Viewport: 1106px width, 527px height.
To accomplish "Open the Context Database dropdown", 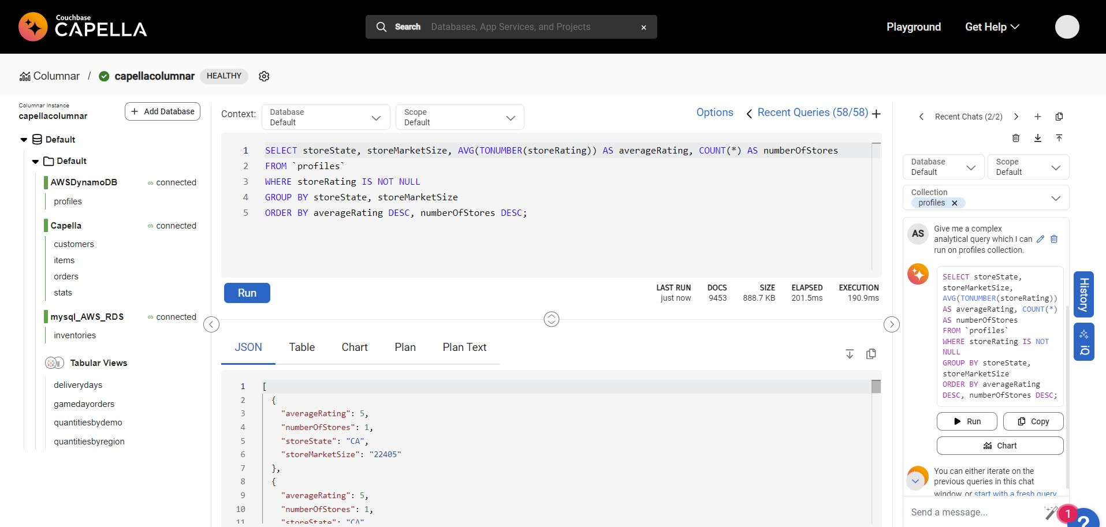I will pos(326,117).
